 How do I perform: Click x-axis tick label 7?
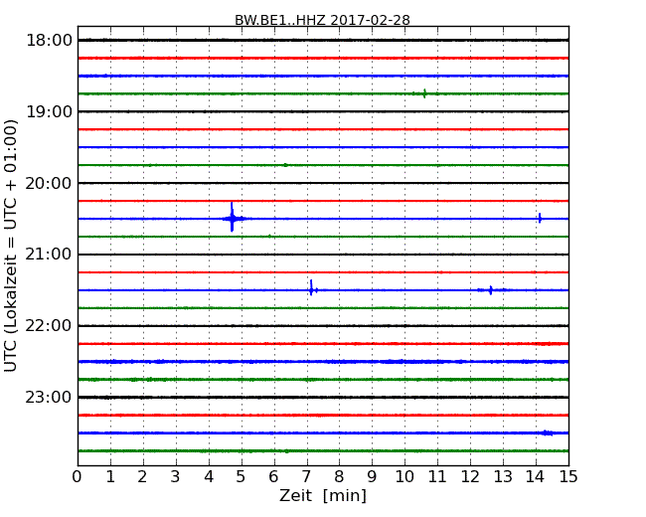(306, 476)
